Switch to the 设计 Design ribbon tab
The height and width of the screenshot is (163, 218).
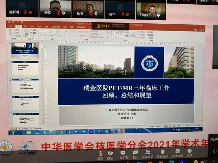click(33, 27)
